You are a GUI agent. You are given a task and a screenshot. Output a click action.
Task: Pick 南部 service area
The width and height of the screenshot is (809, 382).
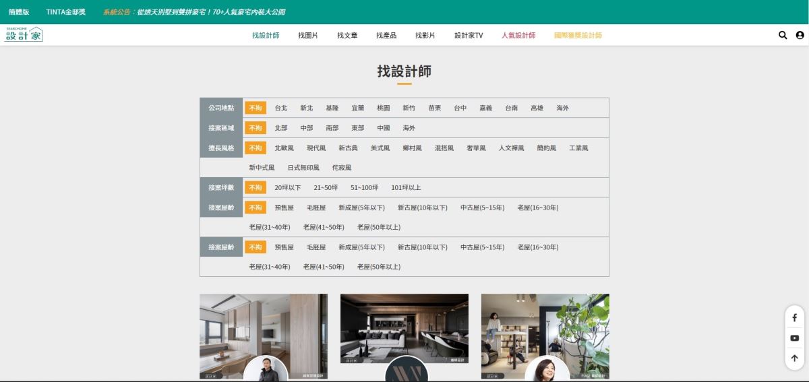click(332, 128)
